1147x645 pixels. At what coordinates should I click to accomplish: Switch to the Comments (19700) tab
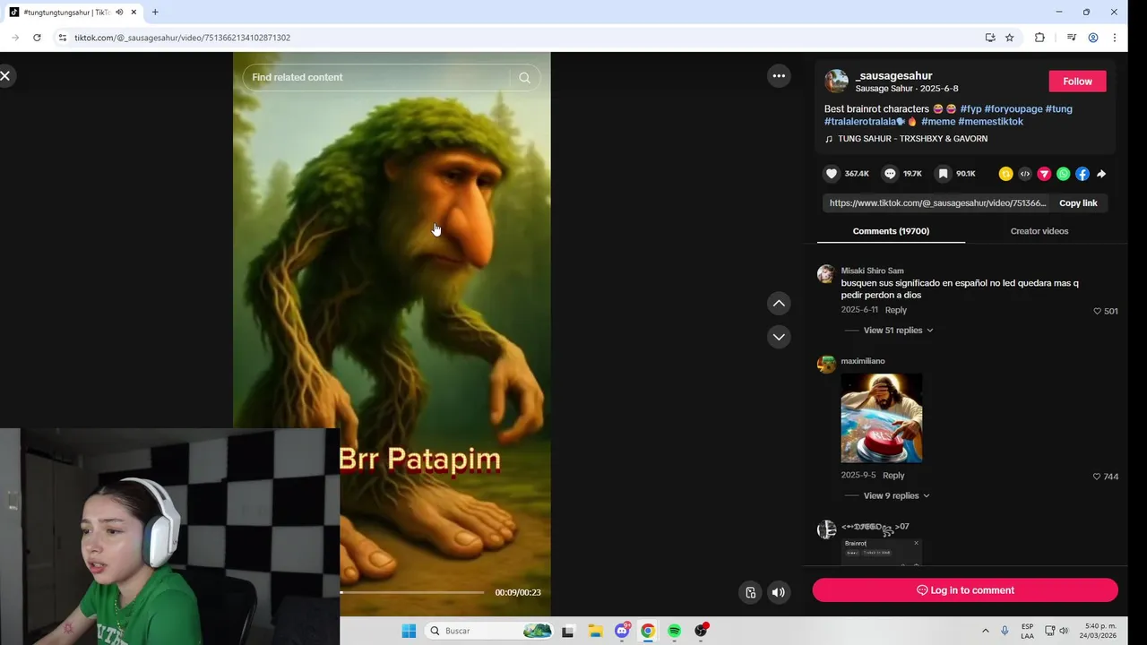(x=891, y=231)
